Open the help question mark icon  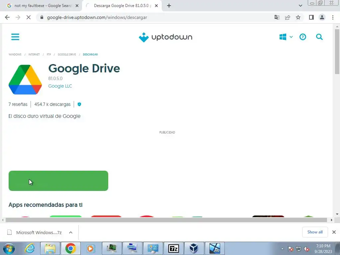pos(303,37)
